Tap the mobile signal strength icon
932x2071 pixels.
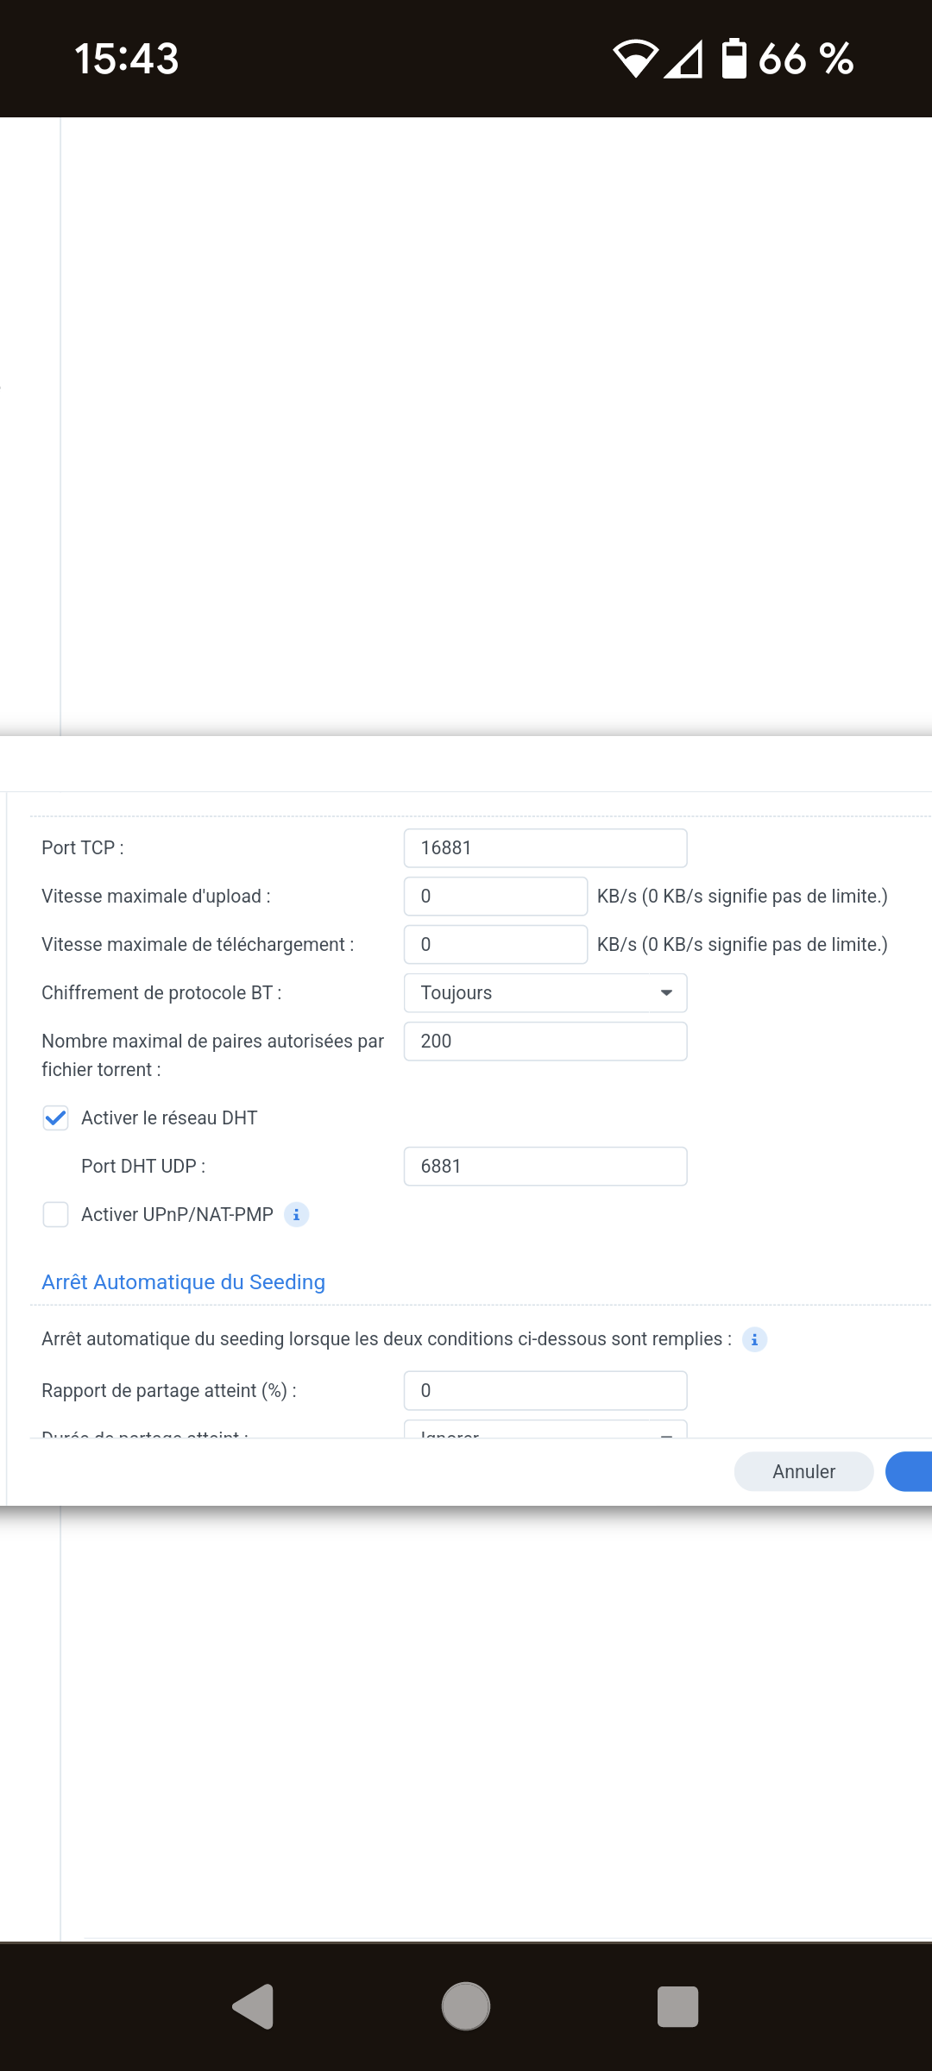[x=683, y=59]
